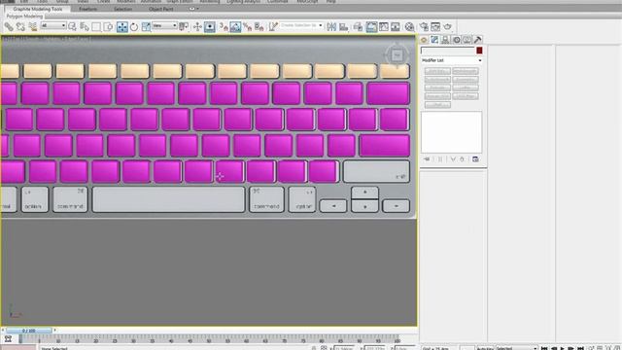
Task: Open the mini curve editor icon
Action: click(8, 339)
